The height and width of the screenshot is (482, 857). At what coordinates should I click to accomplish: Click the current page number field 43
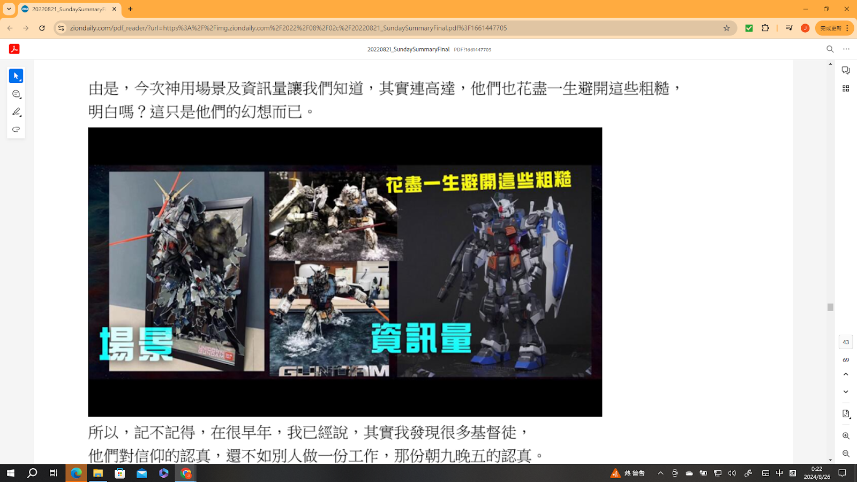846,342
